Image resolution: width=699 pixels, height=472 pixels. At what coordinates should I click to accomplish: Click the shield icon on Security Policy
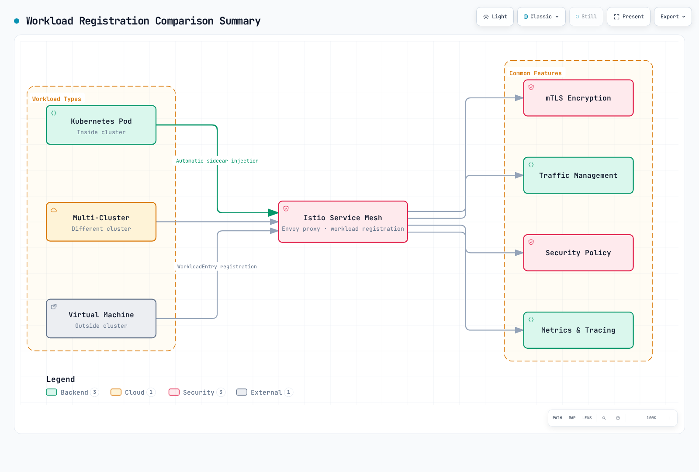[x=531, y=242]
